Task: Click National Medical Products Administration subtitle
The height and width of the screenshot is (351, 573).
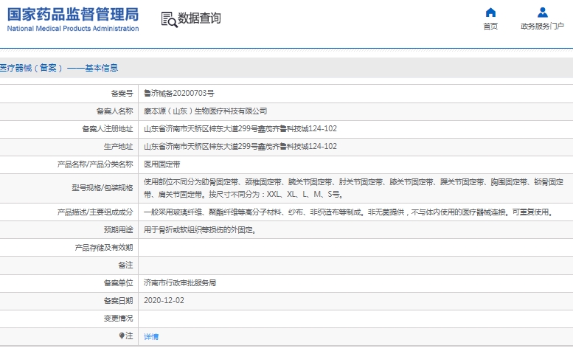Action: pos(73,29)
